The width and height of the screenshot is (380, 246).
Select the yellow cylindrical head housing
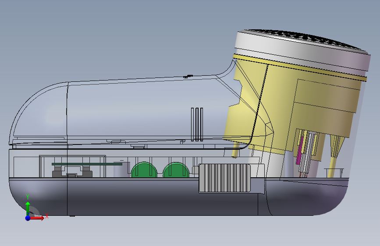click(x=291, y=106)
